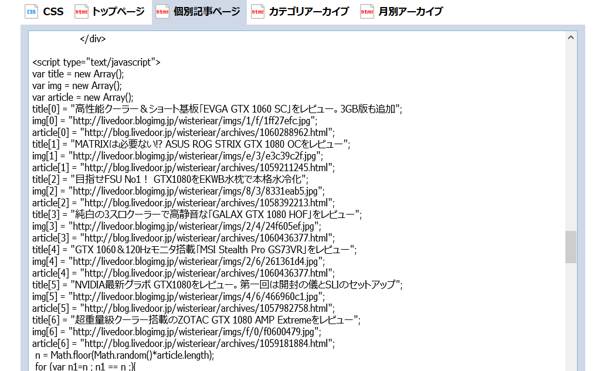This screenshot has height=371, width=597.
Task: Click the img[4] 261361d4.jpg URL line
Action: [x=178, y=261]
